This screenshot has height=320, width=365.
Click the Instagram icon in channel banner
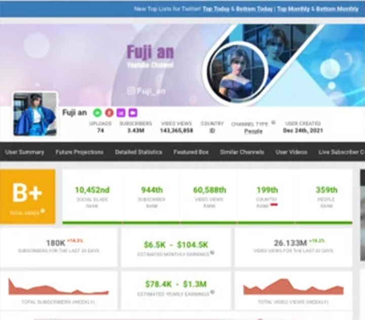tap(131, 91)
